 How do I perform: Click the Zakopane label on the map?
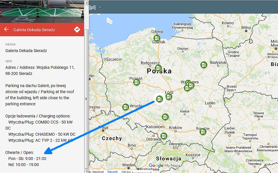pyautogui.click(x=176, y=144)
